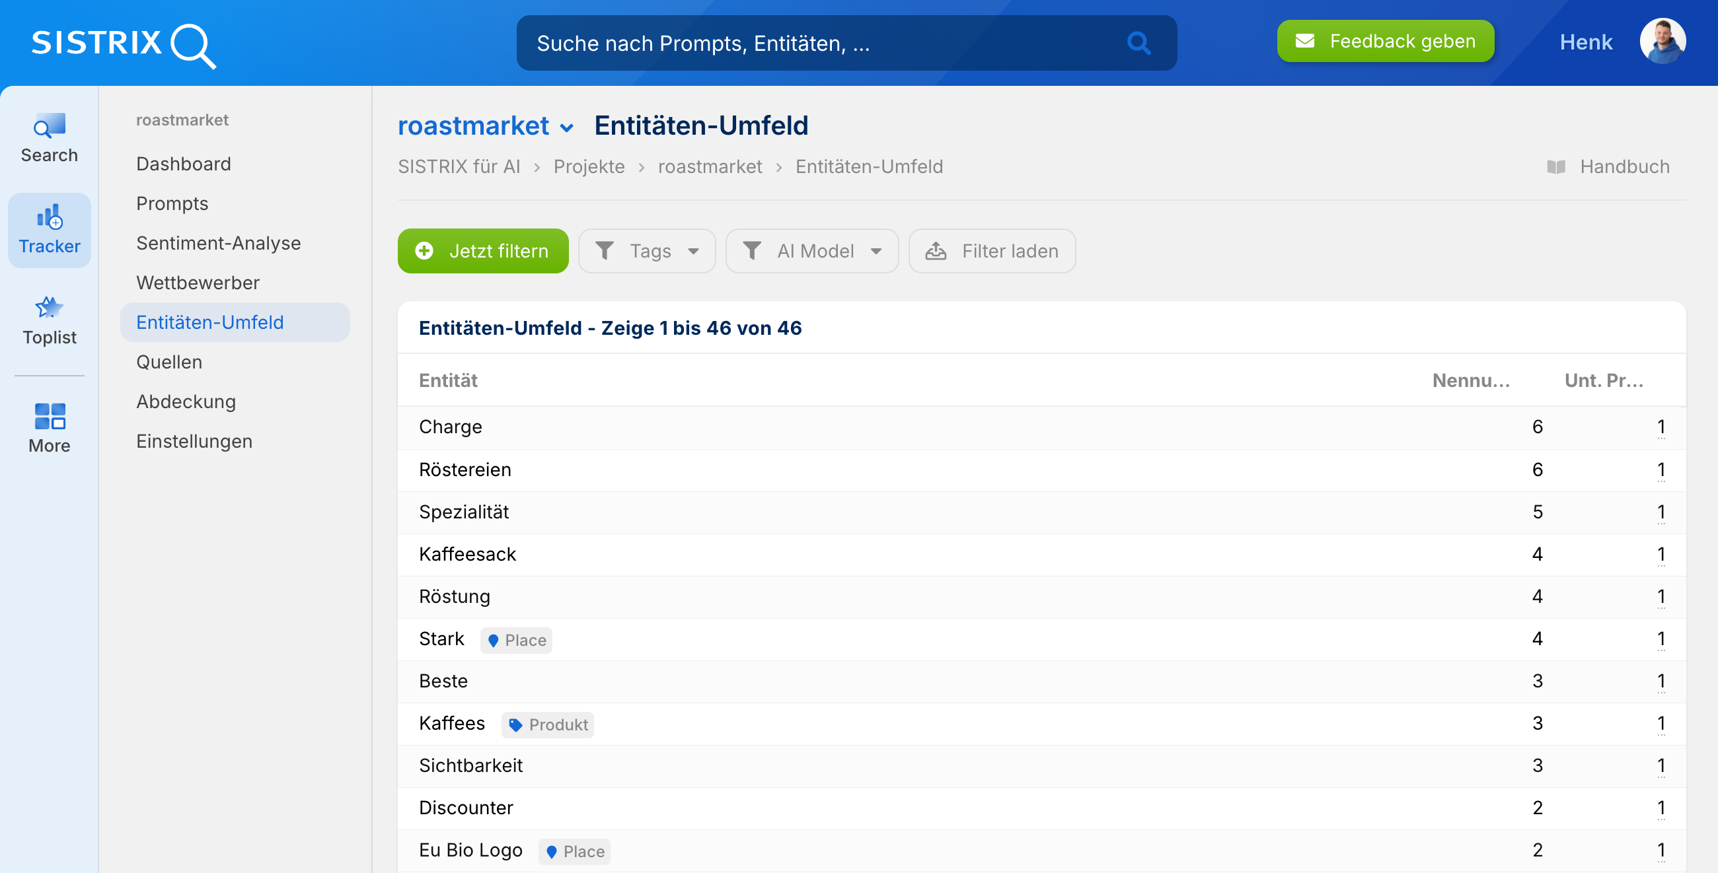Expand the roastmarket project dropdown

click(x=567, y=127)
